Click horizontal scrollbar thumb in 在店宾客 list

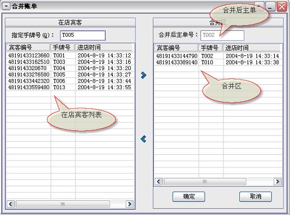tap(63, 204)
